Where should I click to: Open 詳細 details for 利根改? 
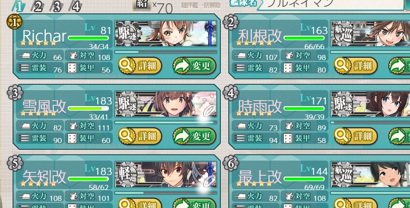coord(356,66)
